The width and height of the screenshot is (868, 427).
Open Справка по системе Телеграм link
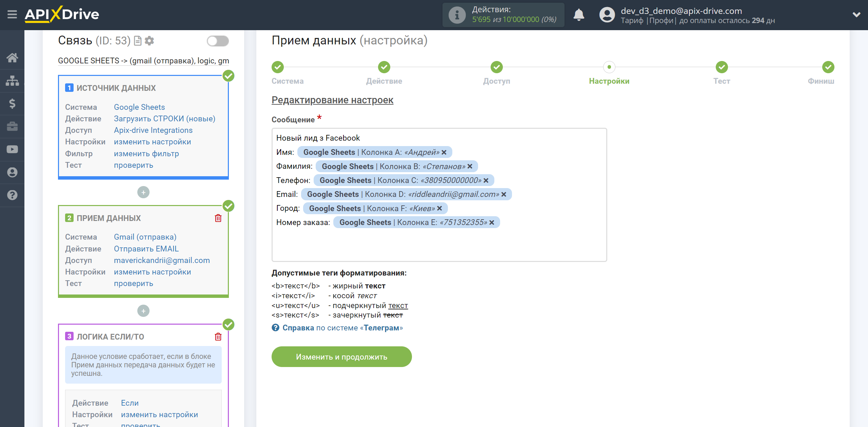click(x=342, y=328)
